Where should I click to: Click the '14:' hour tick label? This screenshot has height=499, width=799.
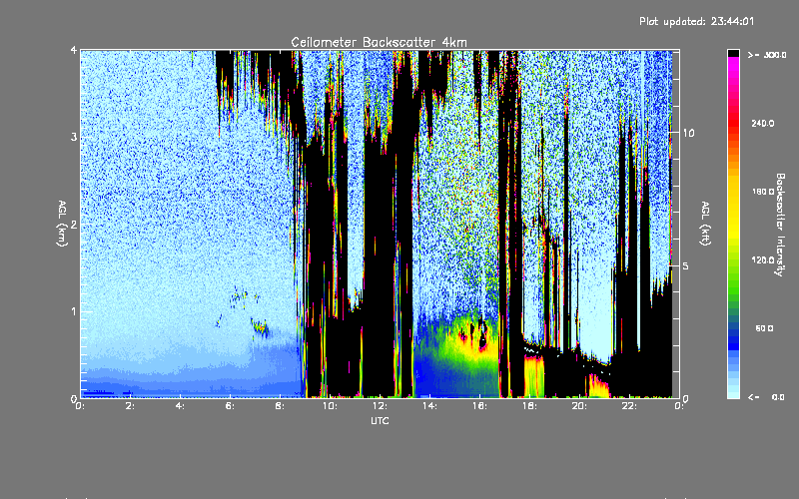(x=429, y=406)
